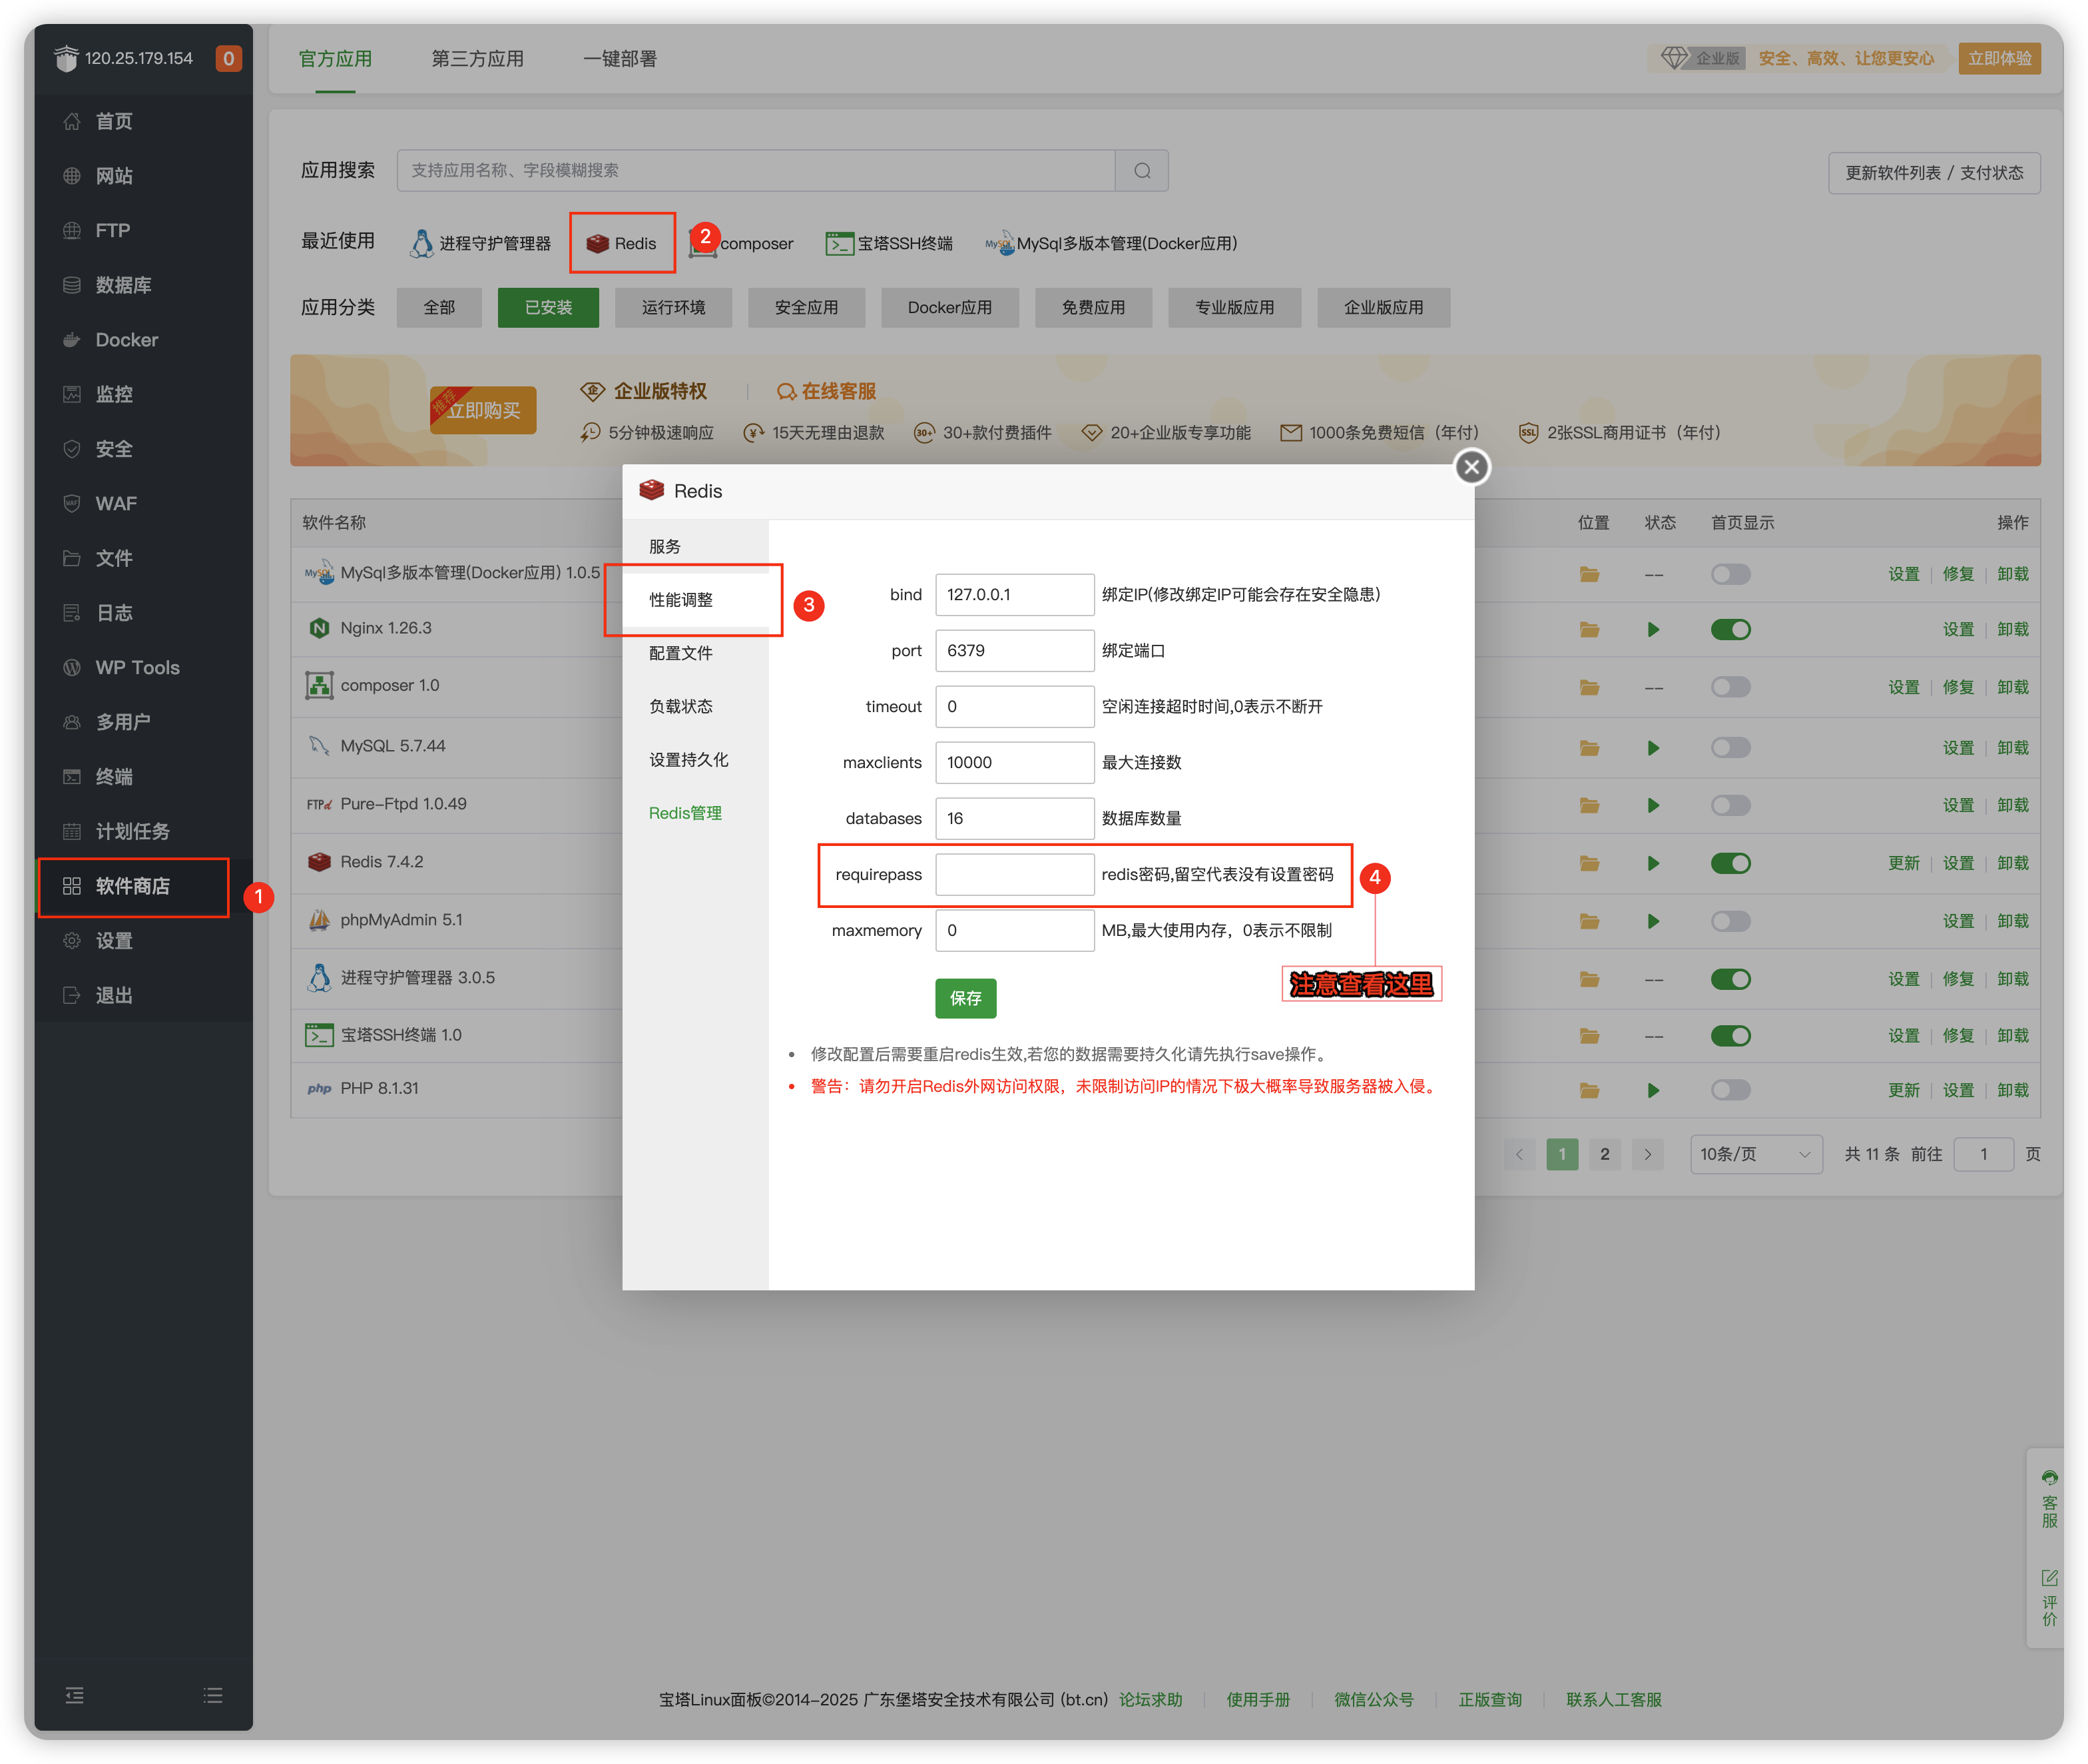Click the search magnifier icon
This screenshot has height=1764, width=2088.
1141,171
